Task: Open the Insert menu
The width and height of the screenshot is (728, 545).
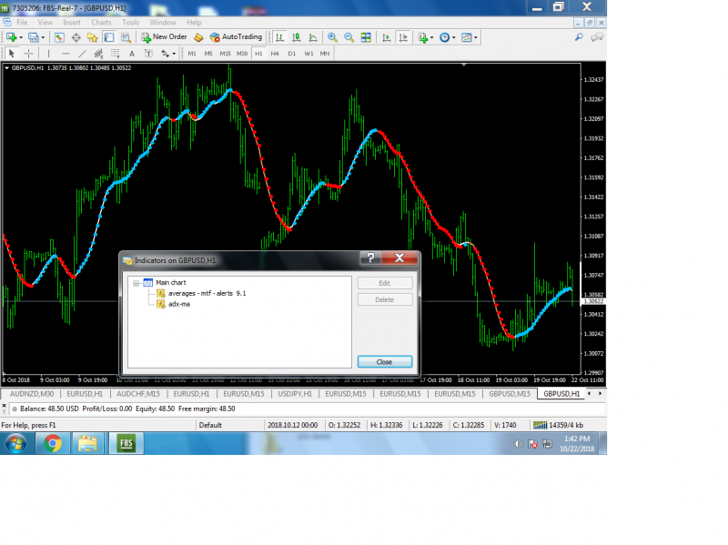Action: coord(72,22)
